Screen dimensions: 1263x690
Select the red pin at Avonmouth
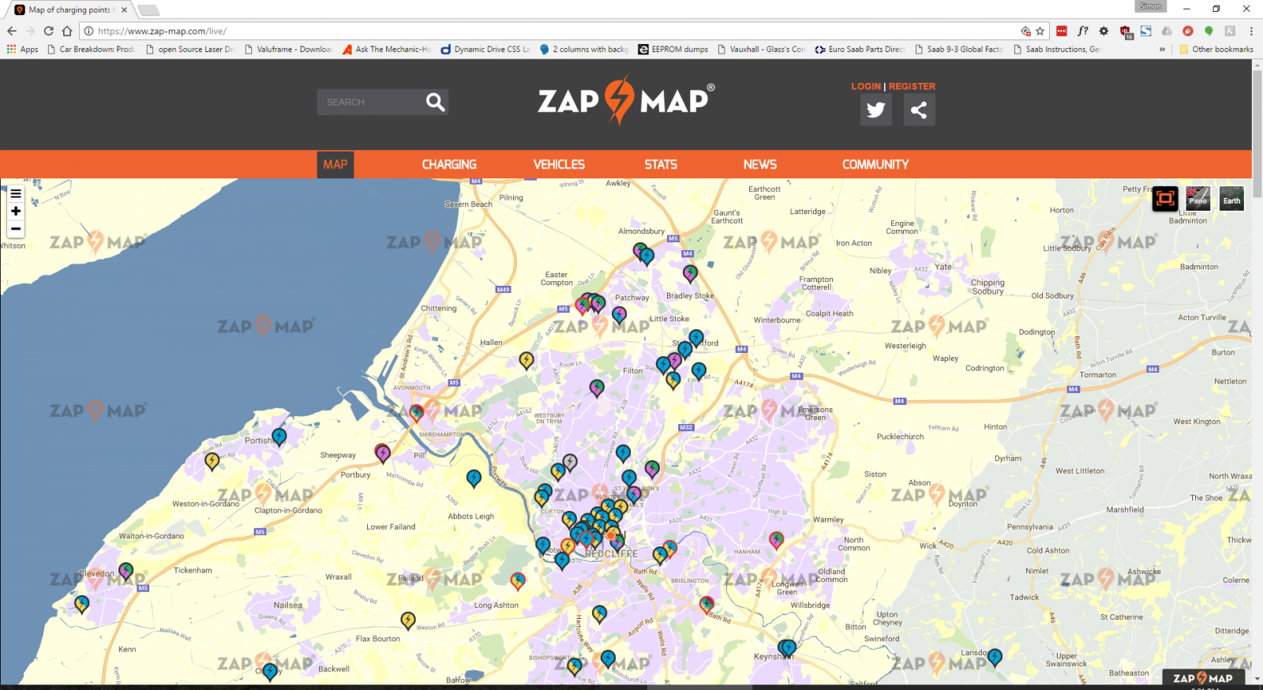(417, 412)
